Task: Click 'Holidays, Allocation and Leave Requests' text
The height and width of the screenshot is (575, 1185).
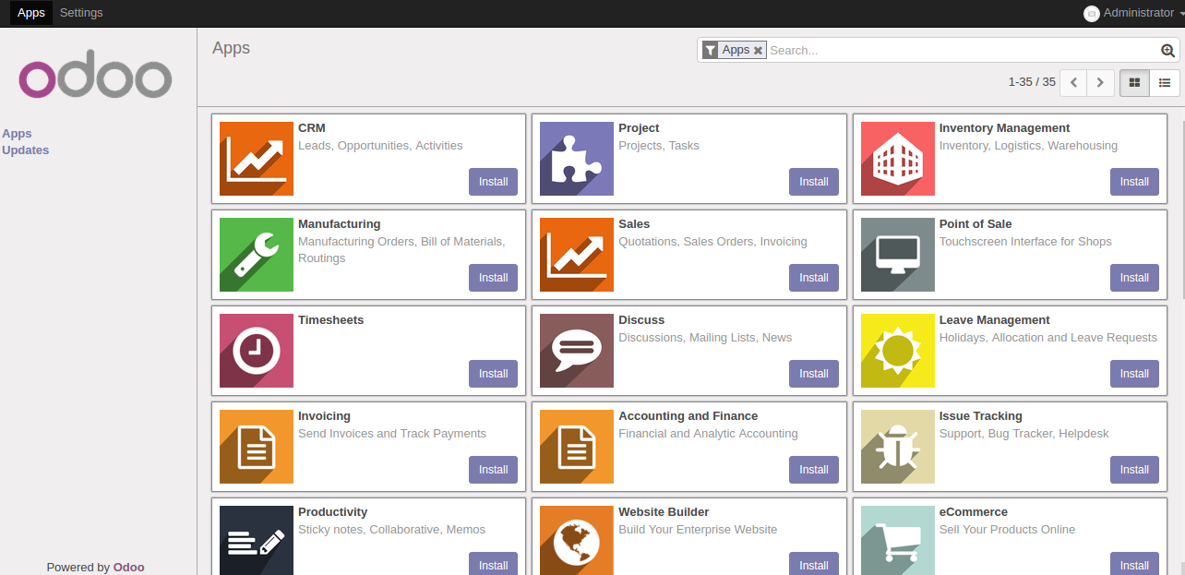Action: 1048,338
